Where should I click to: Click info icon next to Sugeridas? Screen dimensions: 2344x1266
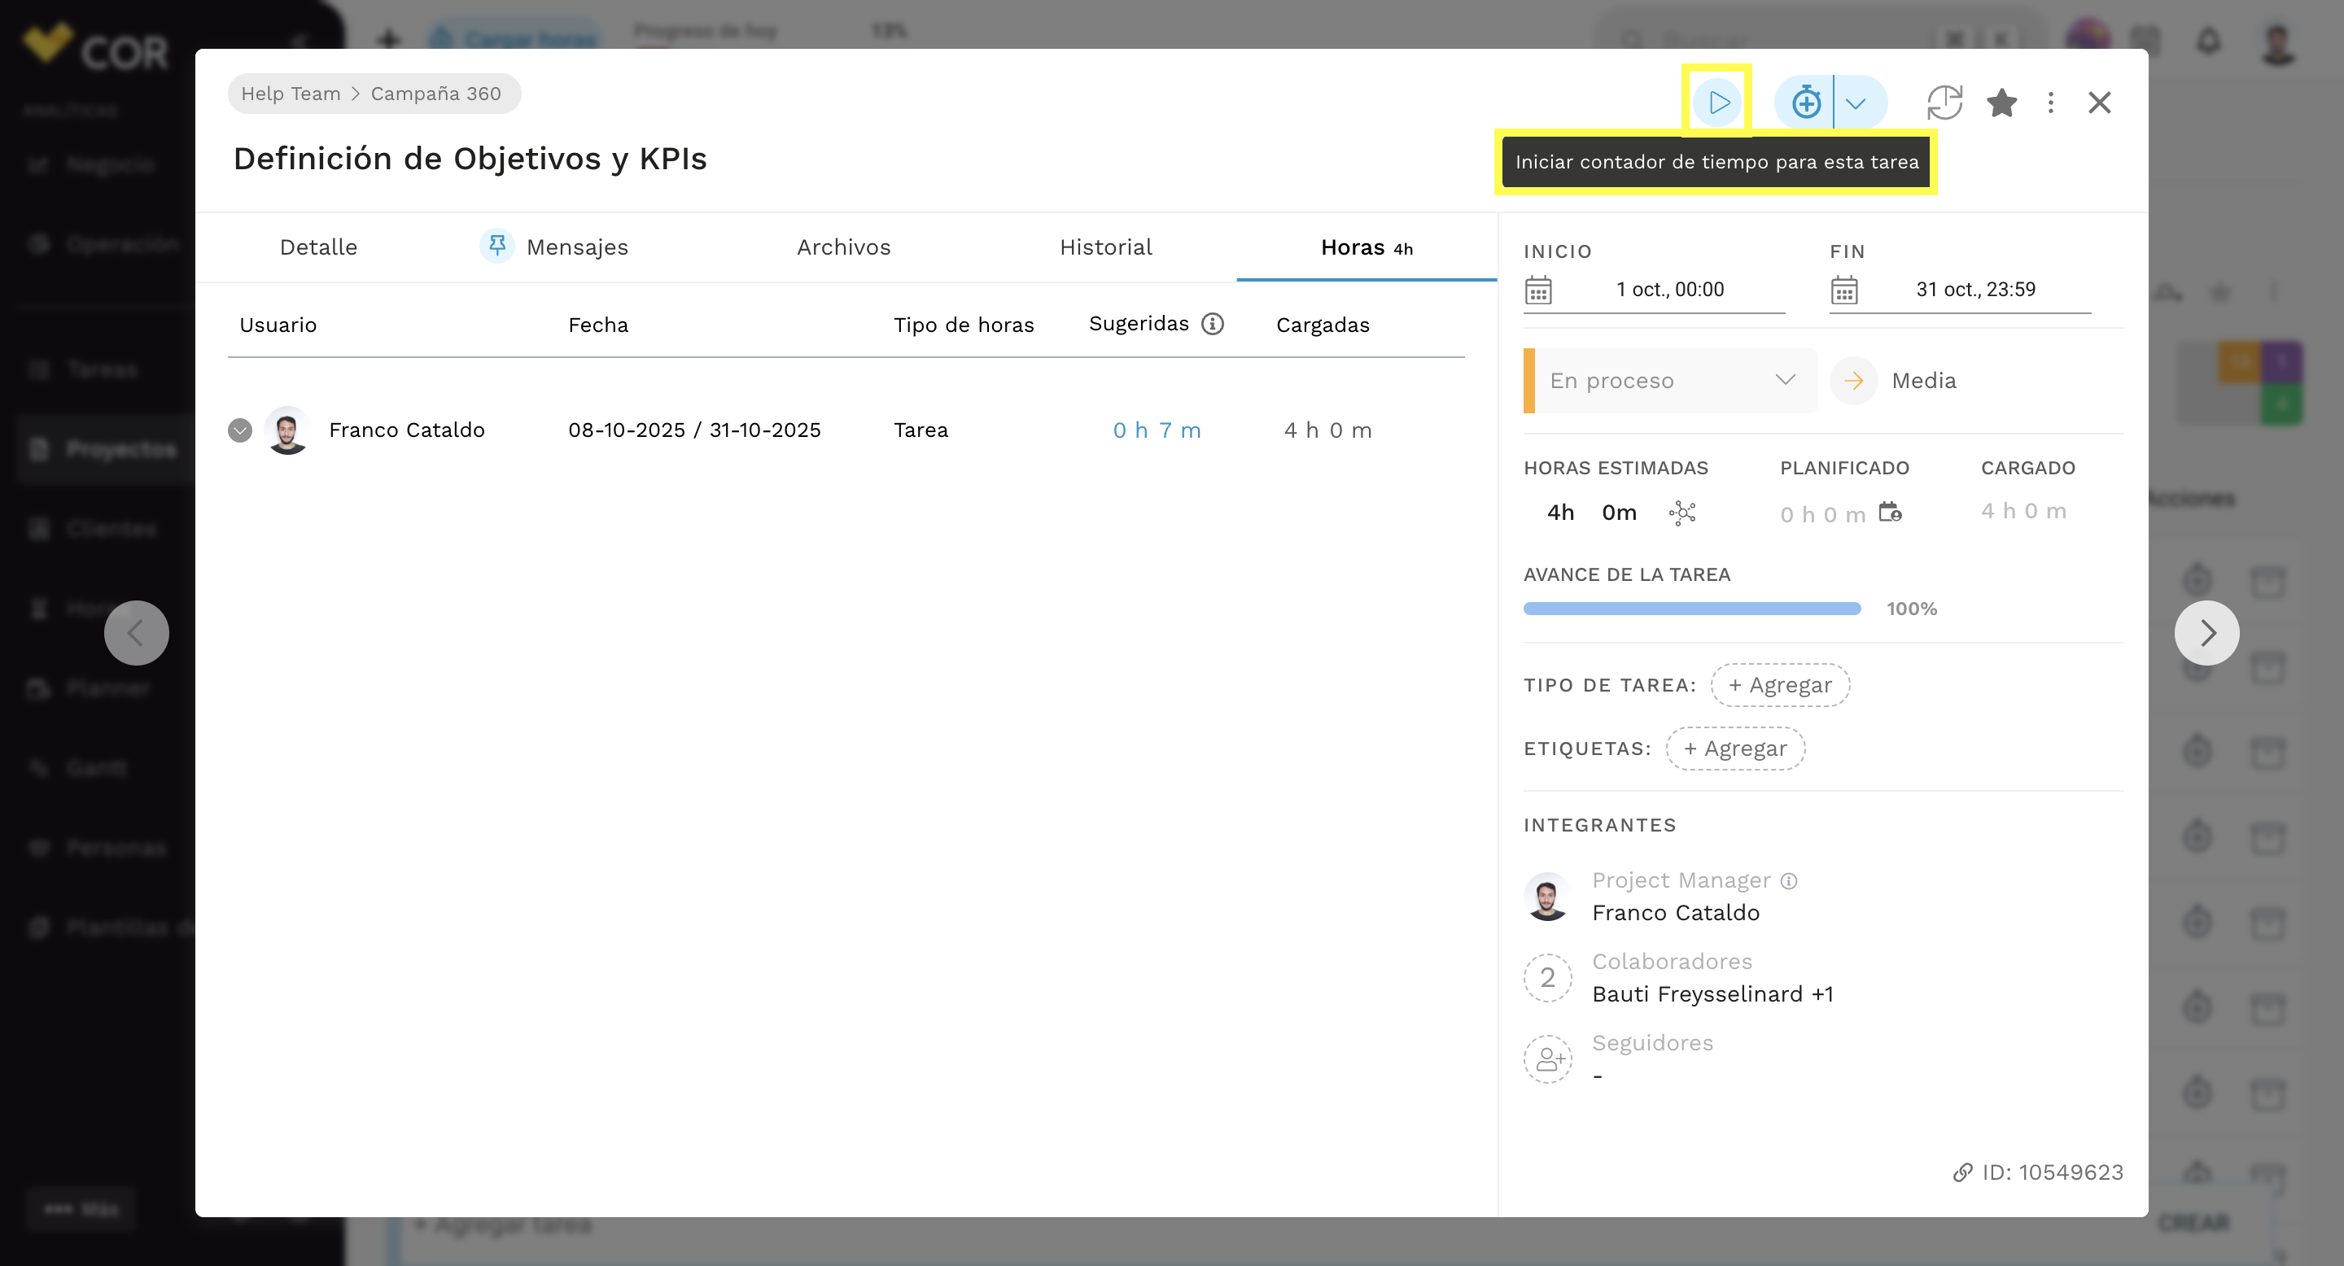pyautogui.click(x=1212, y=324)
